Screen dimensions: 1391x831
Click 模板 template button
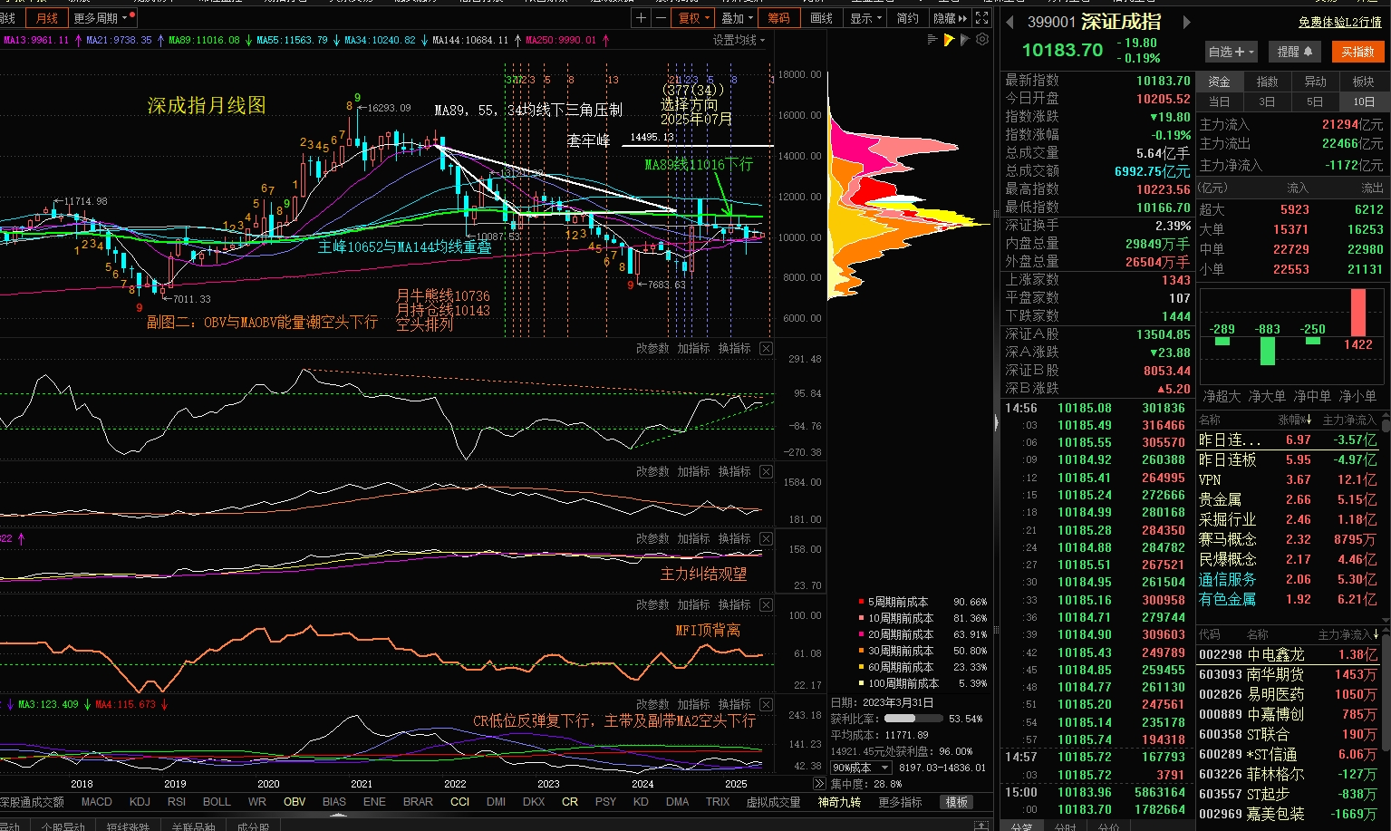click(957, 802)
